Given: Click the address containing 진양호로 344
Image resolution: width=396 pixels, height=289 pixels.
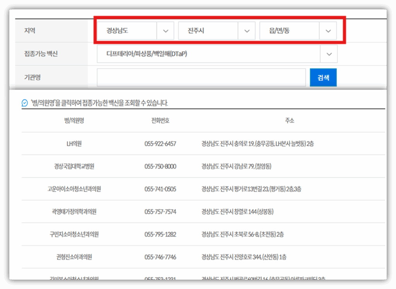Looking at the screenshot, I should [244, 257].
